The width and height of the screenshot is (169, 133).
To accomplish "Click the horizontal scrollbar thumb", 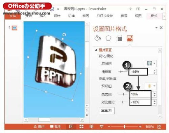I will pyautogui.click(x=44, y=120).
